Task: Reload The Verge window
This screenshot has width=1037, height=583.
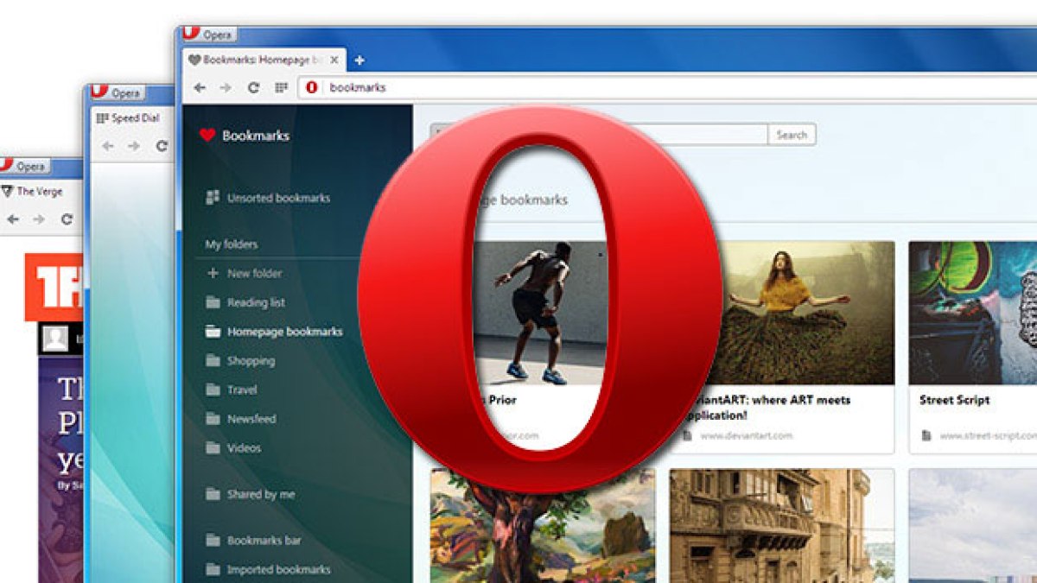Action: click(67, 219)
